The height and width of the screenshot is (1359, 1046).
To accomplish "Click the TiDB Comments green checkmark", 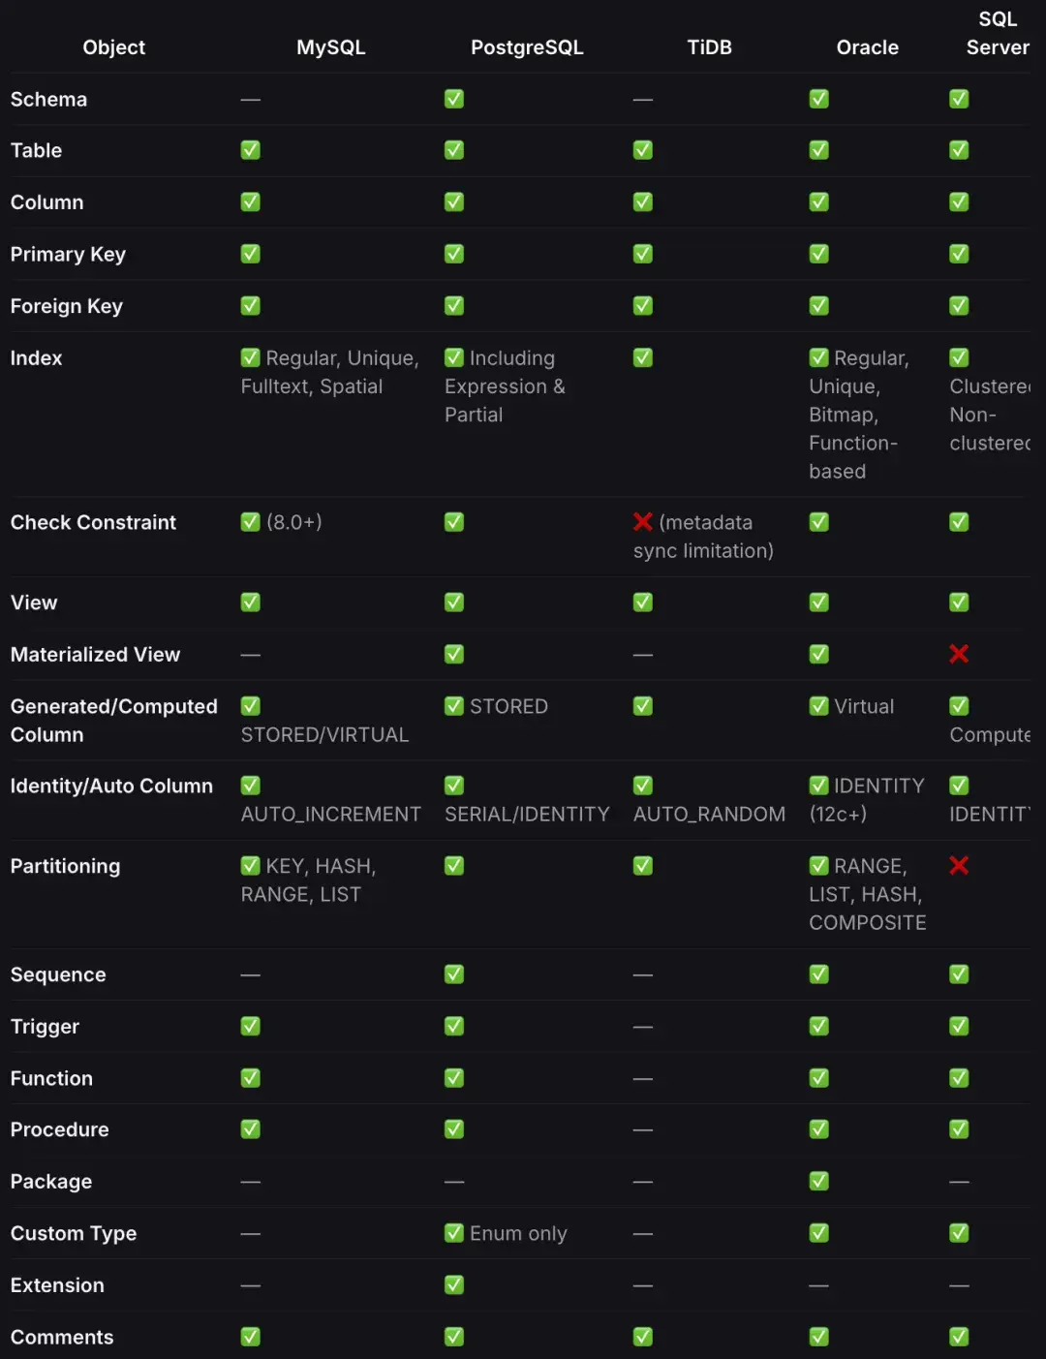I will [x=643, y=1337].
